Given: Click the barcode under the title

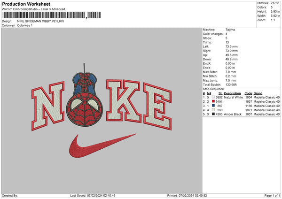Looking at the screenshot, I should 51,15.
